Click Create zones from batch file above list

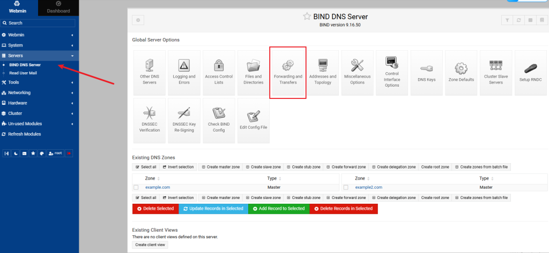[x=481, y=167]
